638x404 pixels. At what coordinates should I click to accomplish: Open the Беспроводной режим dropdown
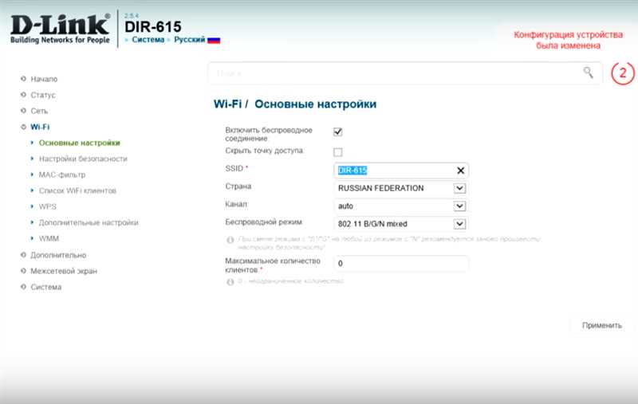[400, 224]
